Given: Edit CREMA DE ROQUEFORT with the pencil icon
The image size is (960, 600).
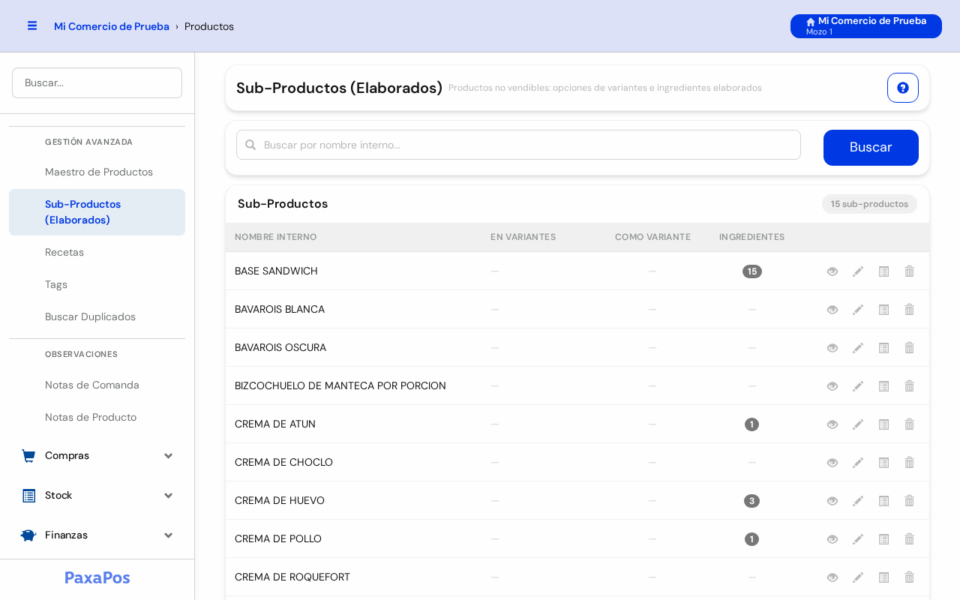Looking at the screenshot, I should (858, 577).
